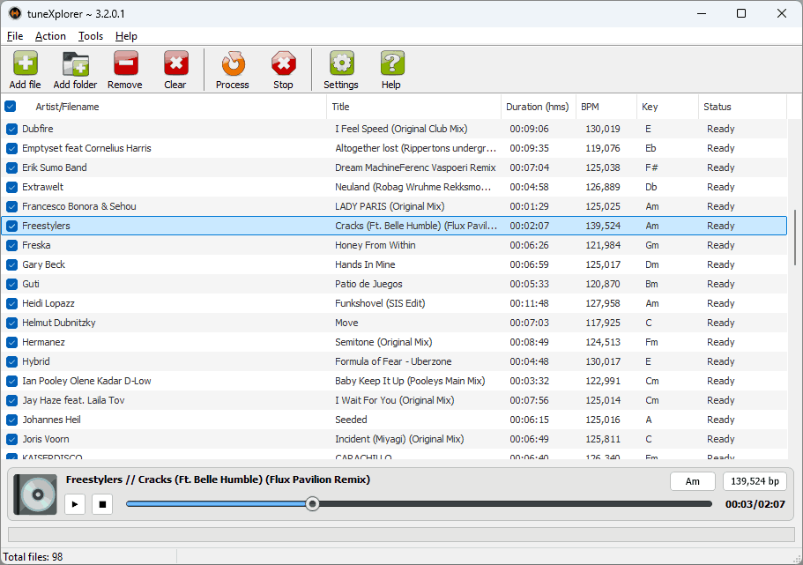This screenshot has width=803, height=565.
Task: Uncheck the Heidi Lopazz row checkbox
Action: pos(11,304)
